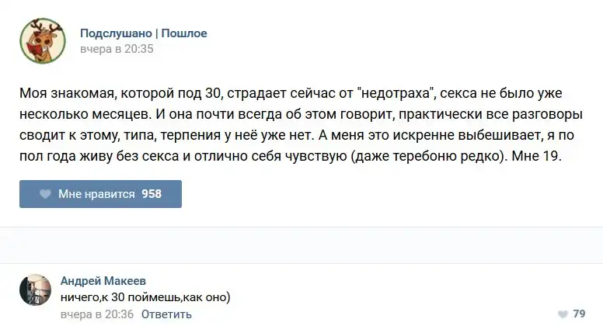Screen dimensions: 603x326
Task: Reply to the comment via Ответить
Action: click(166, 314)
